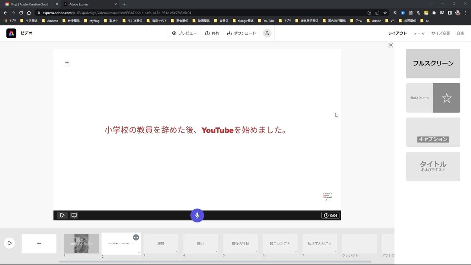
Task: Open the 音楽 tab
Action: click(x=460, y=33)
